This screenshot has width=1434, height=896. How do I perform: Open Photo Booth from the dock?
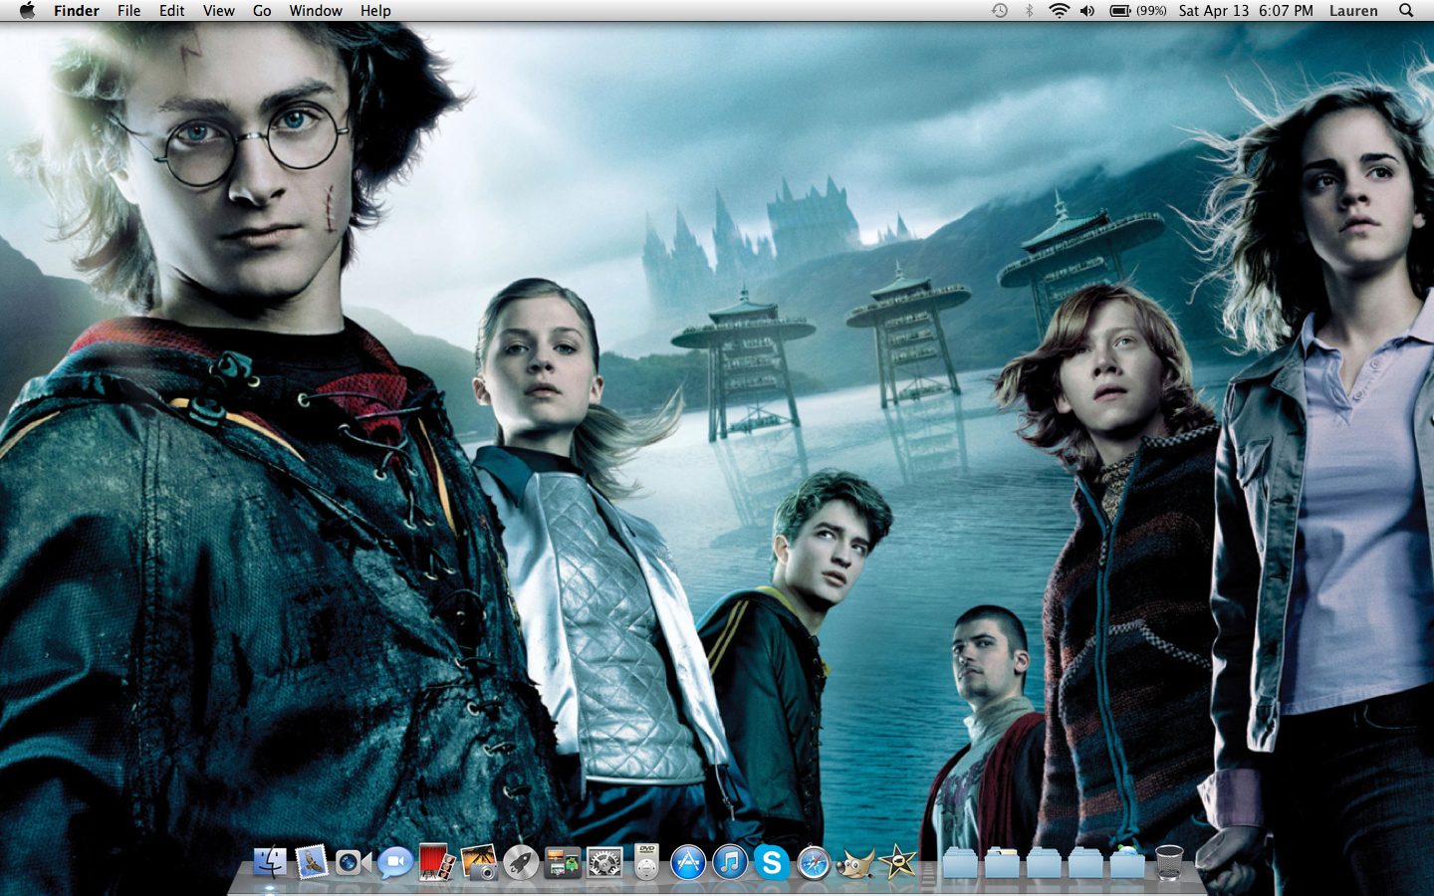[436, 862]
